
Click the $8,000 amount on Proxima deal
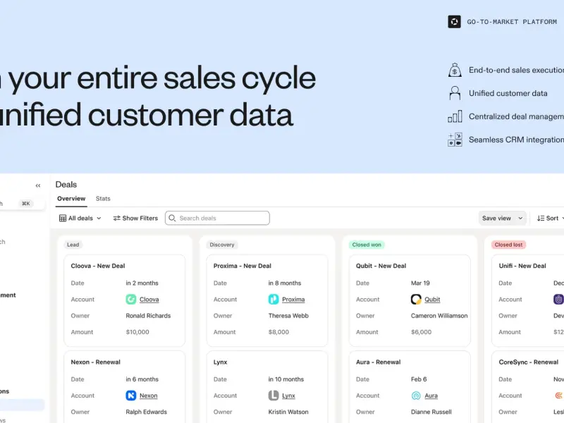click(278, 332)
